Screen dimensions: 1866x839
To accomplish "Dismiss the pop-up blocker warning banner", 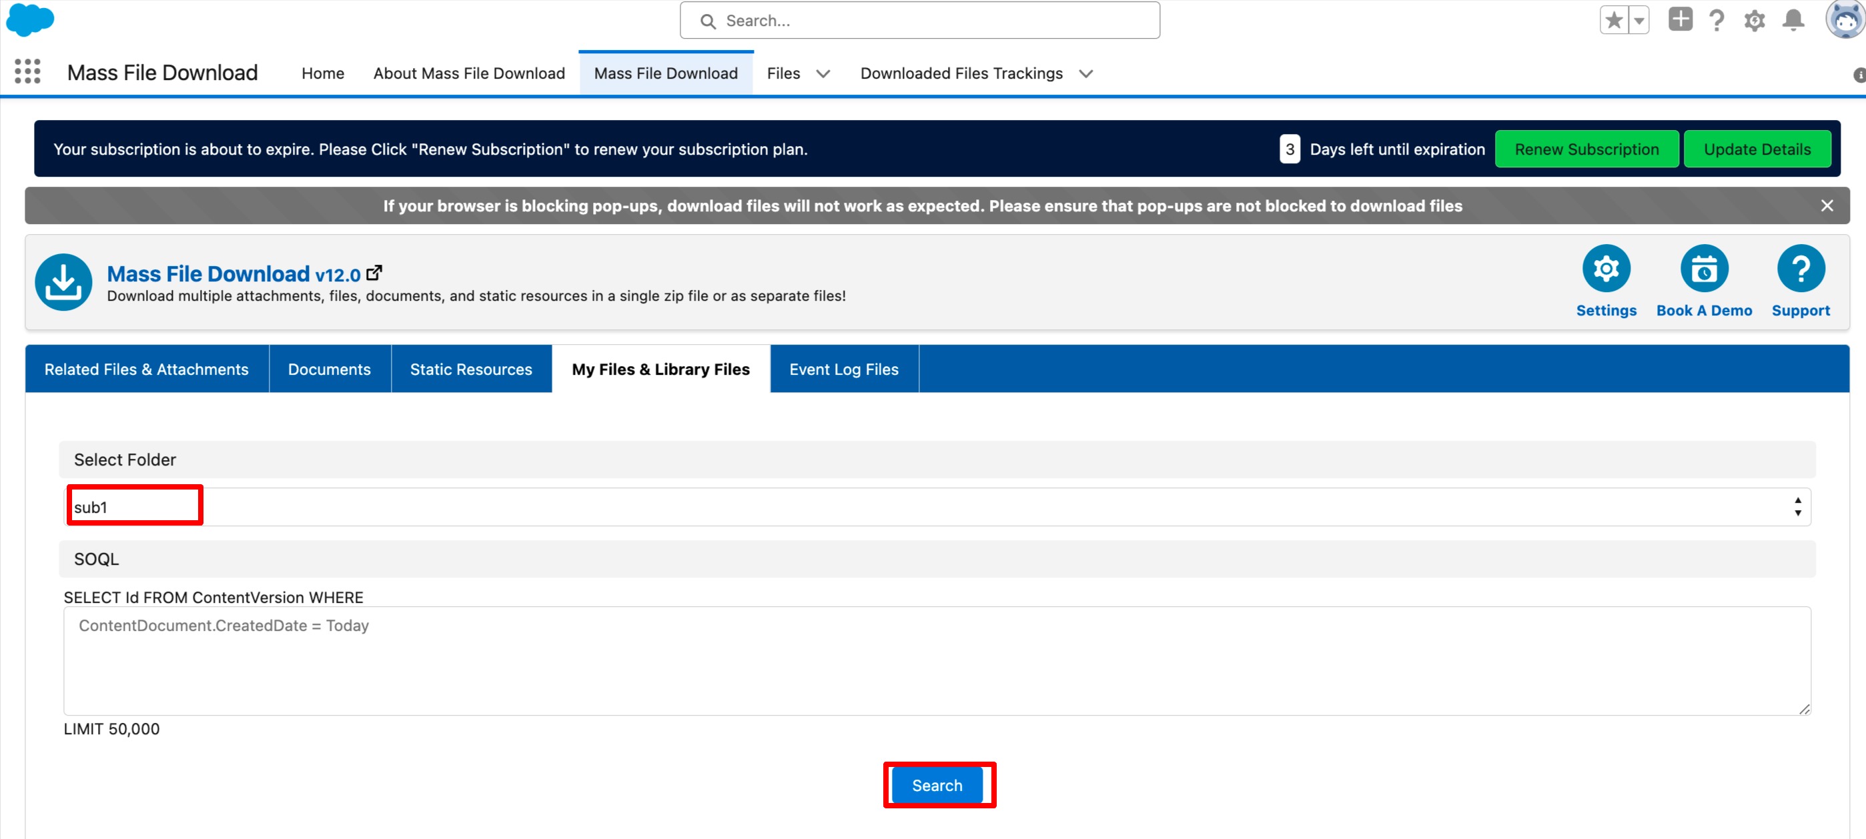I will tap(1826, 205).
